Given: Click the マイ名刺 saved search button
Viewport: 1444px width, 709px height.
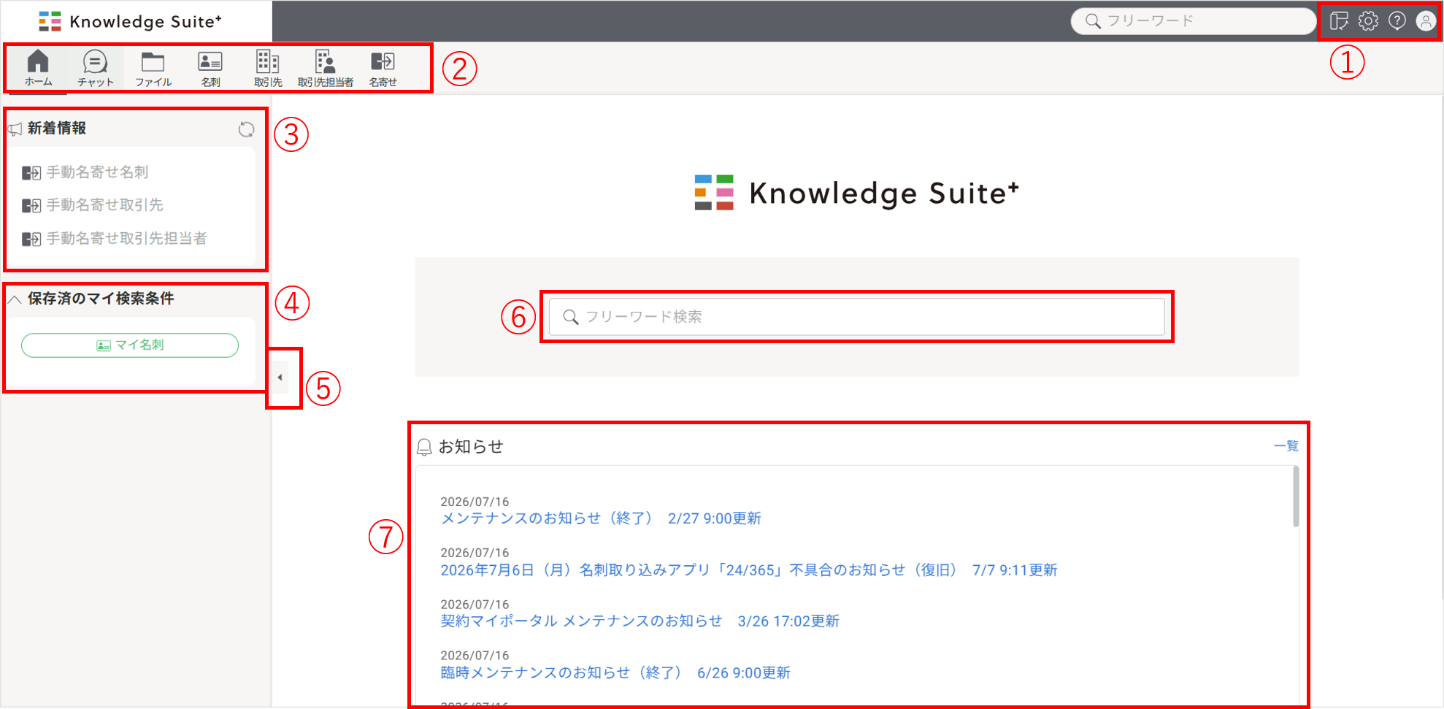Looking at the screenshot, I should click(x=130, y=345).
